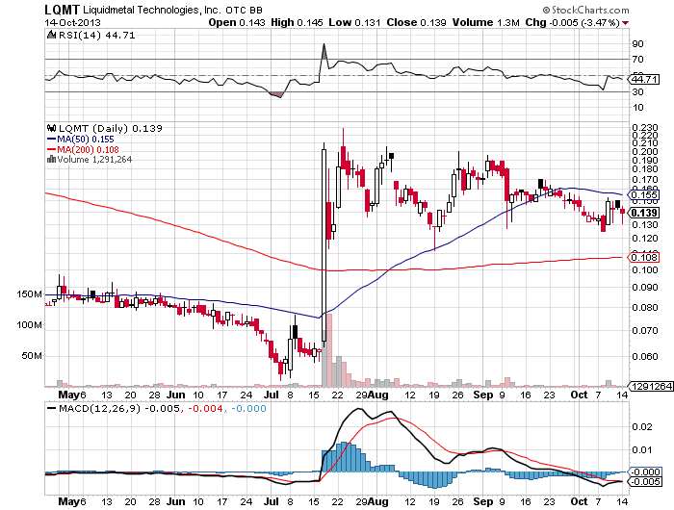Click the 0.02 label on MACD axis
The height and width of the screenshot is (510, 674).
tap(642, 426)
